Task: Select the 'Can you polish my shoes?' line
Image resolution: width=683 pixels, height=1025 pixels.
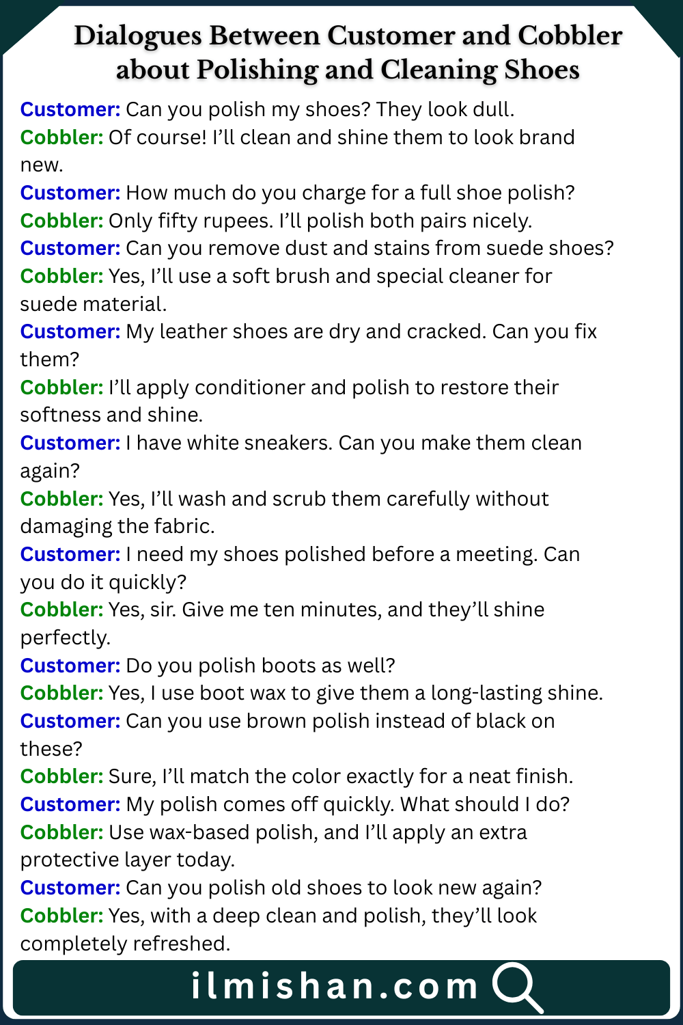Action: click(320, 109)
